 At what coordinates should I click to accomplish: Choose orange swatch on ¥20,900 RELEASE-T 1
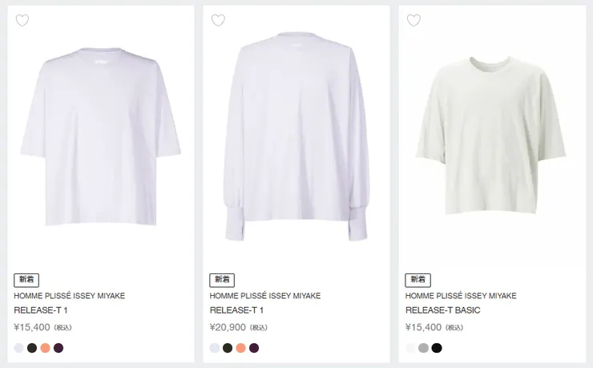click(x=240, y=348)
